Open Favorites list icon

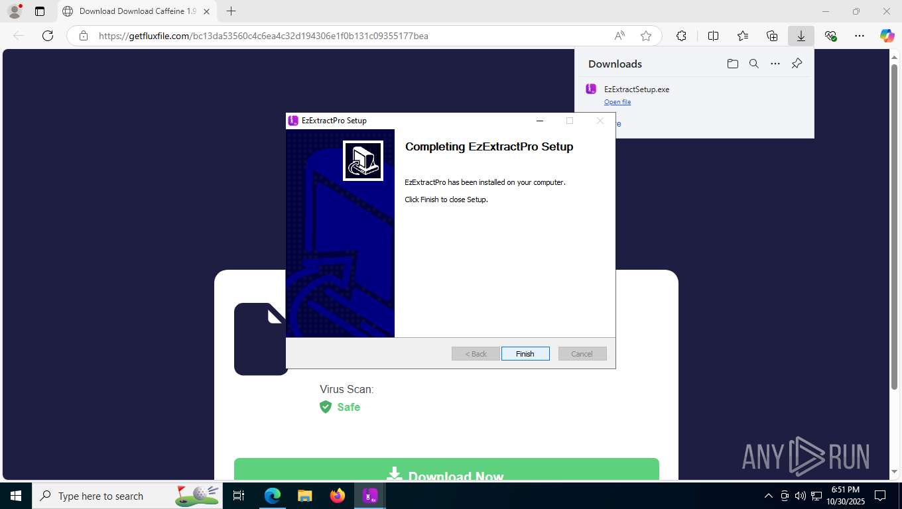(743, 36)
